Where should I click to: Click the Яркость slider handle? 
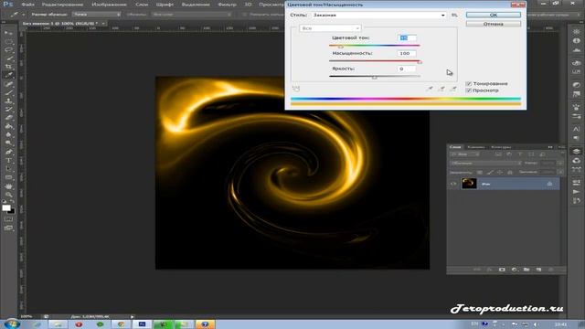click(375, 77)
